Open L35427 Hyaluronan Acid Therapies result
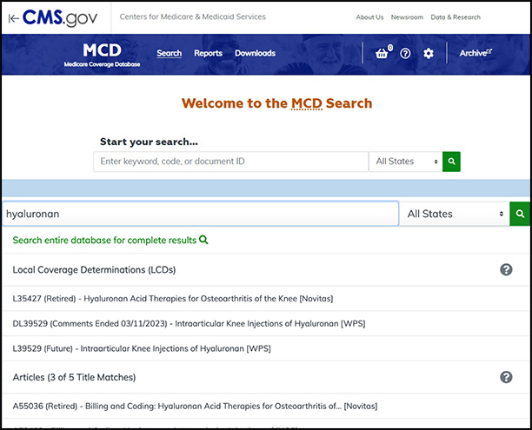The width and height of the screenshot is (532, 430). (x=172, y=299)
